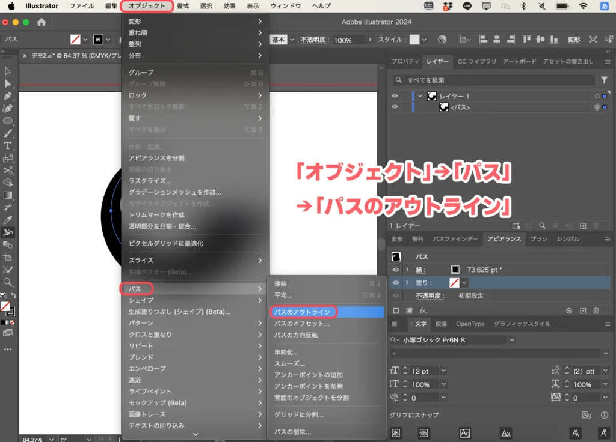The width and height of the screenshot is (616, 442).
Task: Collapse the レイヤー 1 layer tree
Action: (x=420, y=96)
